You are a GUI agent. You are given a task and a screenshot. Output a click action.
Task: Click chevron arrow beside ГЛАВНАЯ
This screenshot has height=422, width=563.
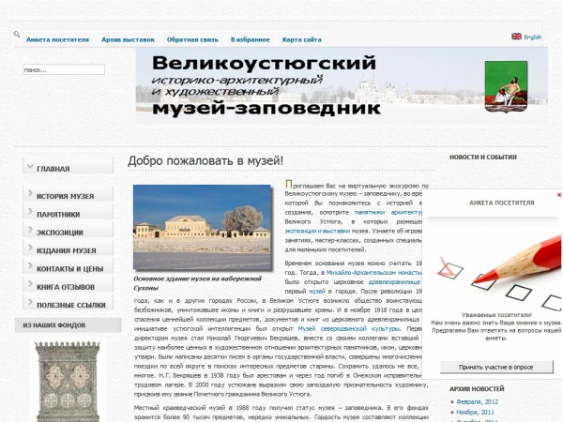click(30, 167)
